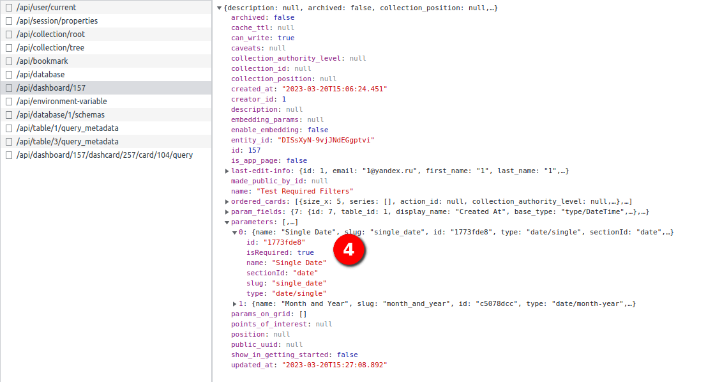Expand the last-edit-info node

[x=227, y=171]
